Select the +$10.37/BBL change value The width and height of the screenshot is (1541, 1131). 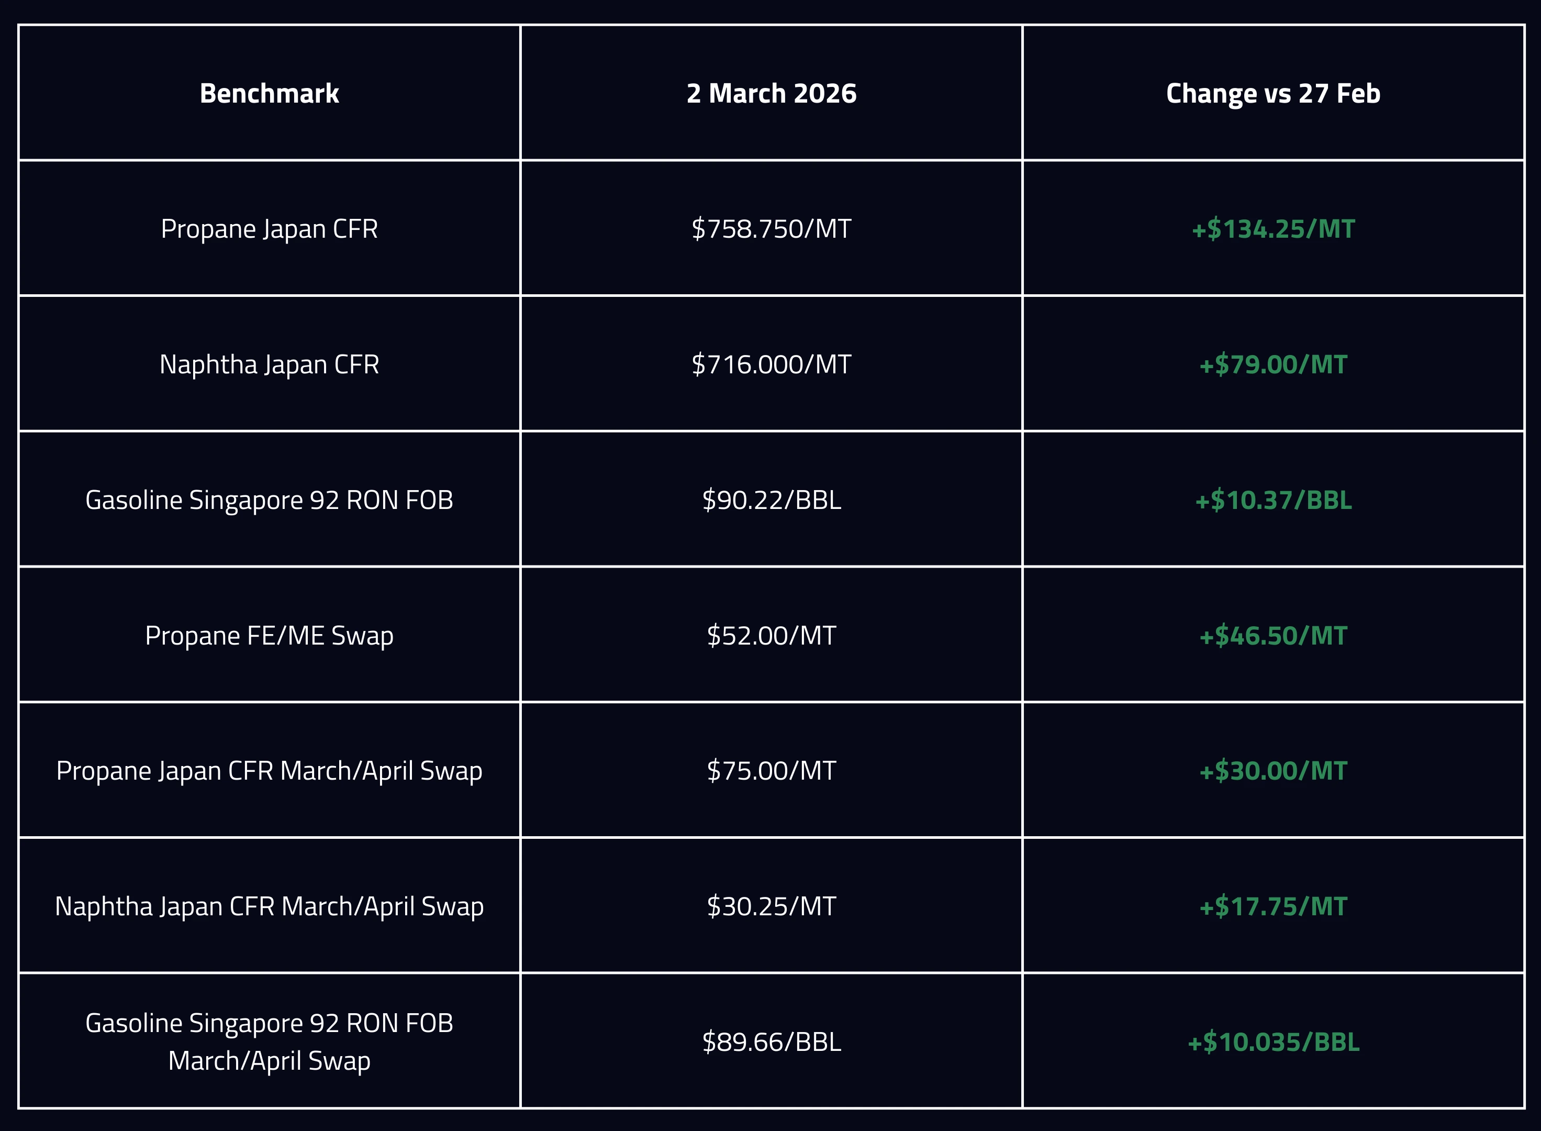click(1273, 500)
